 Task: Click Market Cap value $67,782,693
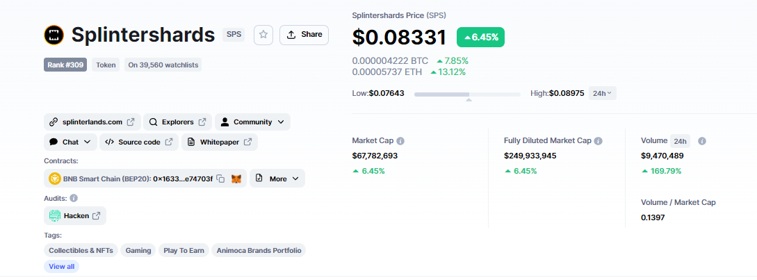tap(375, 156)
